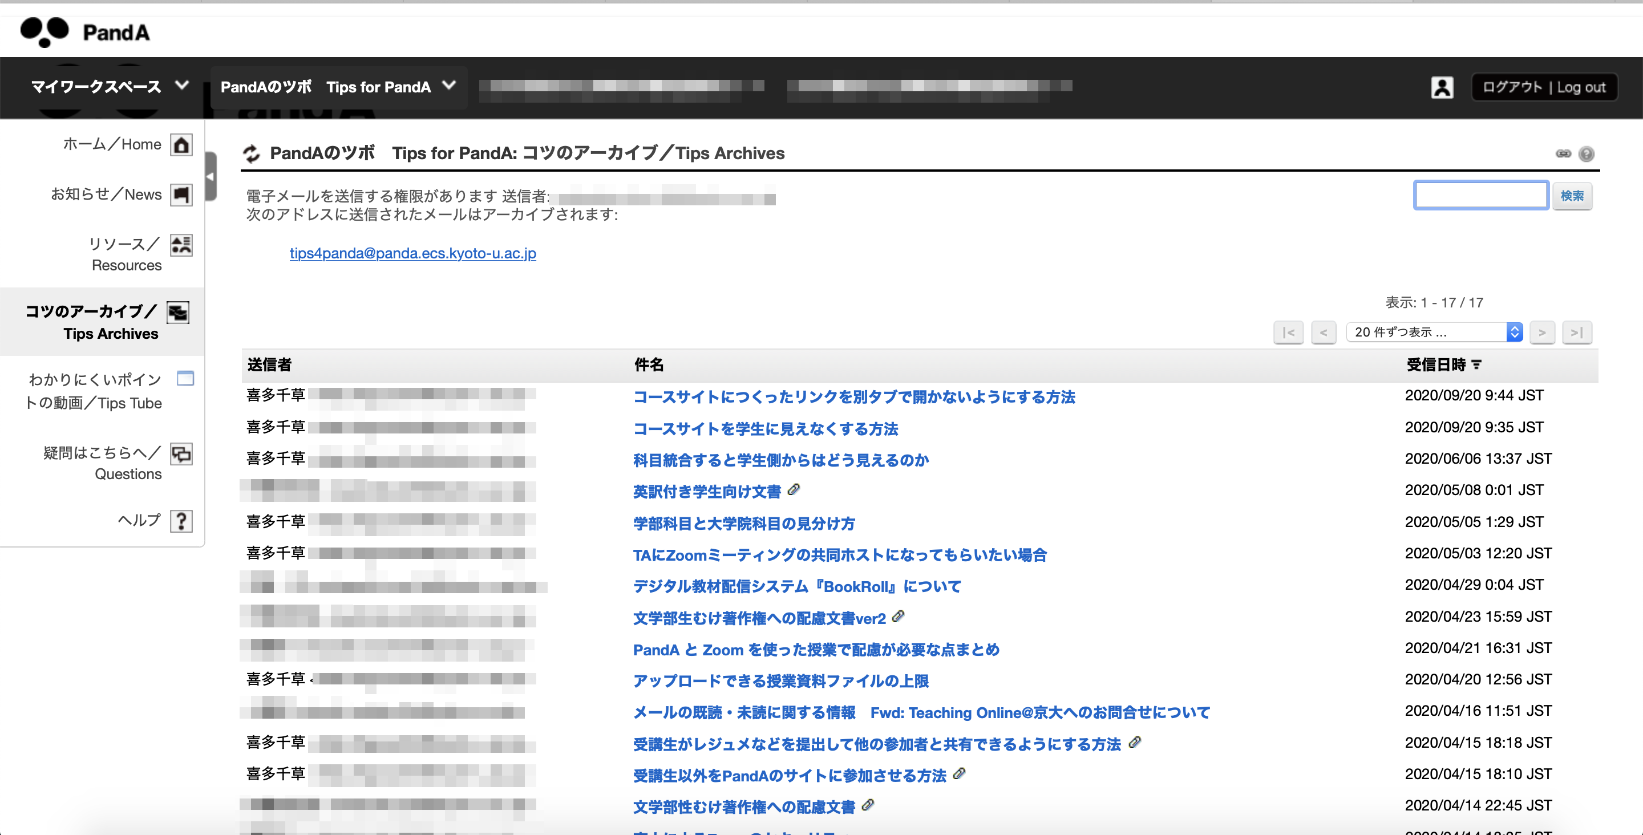Click the Help question-mark icon in the sidebar
Screen dimensions: 1643x835
click(x=181, y=521)
